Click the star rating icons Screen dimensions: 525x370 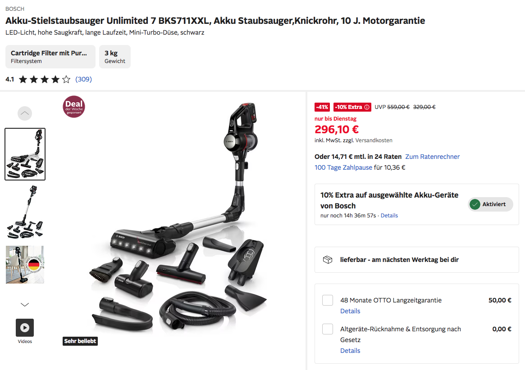tap(45, 79)
